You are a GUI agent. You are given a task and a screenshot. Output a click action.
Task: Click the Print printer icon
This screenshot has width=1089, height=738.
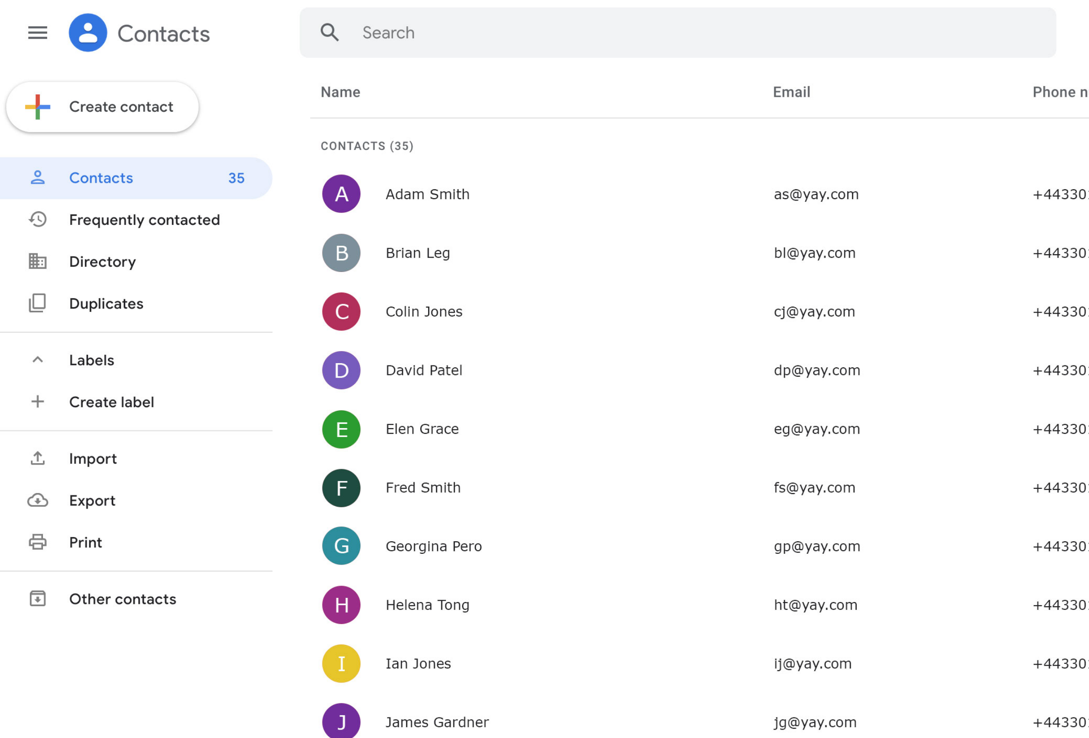click(37, 542)
